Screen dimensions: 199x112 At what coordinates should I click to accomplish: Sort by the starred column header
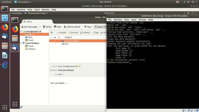pyautogui.click(x=55, y=37)
